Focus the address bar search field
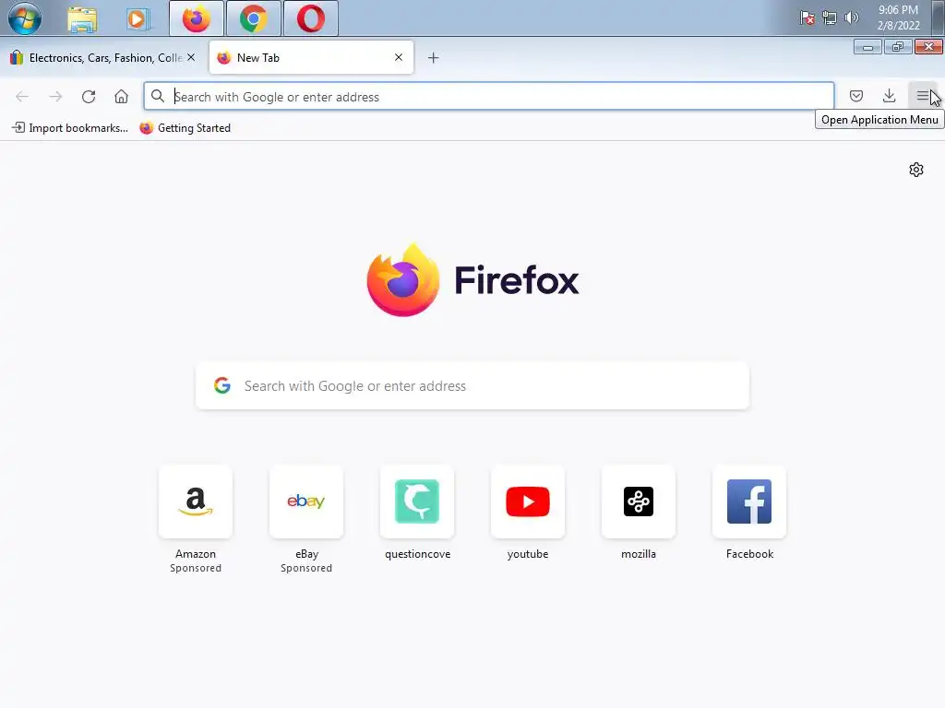 [489, 96]
